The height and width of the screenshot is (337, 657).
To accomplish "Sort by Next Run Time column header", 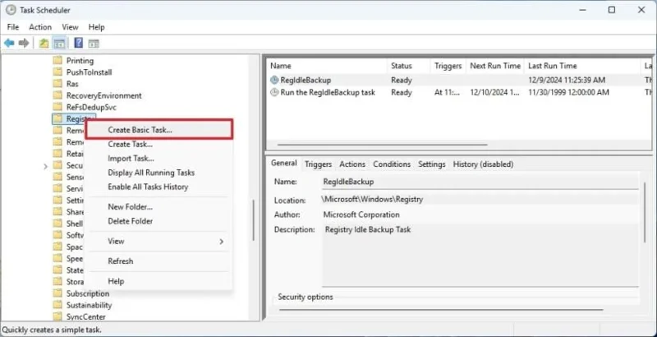I will 495,66.
